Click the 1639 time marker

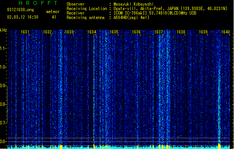coord(203,32)
